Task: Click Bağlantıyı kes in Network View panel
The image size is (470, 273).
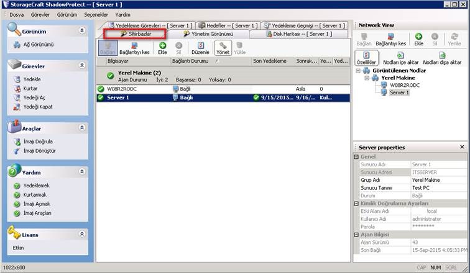Action: click(390, 40)
